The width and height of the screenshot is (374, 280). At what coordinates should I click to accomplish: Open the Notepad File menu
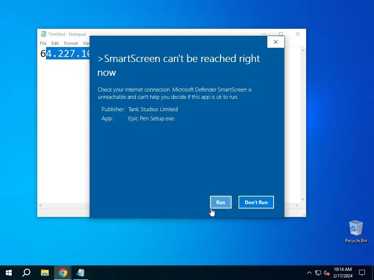(x=43, y=43)
